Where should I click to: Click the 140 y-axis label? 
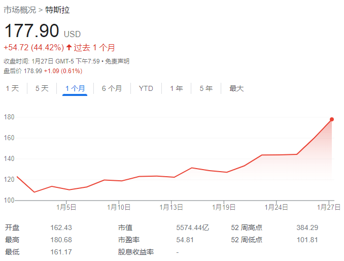(9, 159)
